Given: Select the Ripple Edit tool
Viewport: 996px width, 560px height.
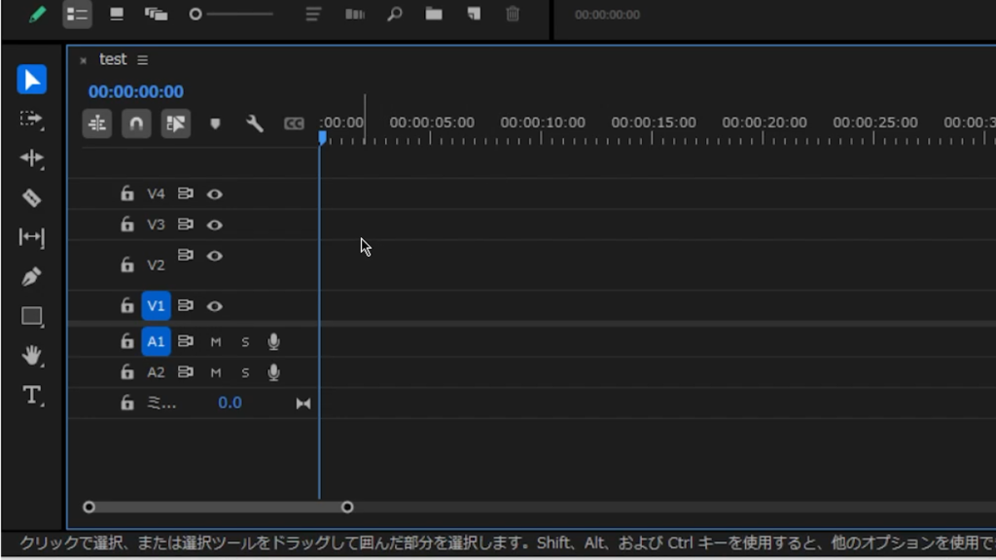Looking at the screenshot, I should pos(31,158).
